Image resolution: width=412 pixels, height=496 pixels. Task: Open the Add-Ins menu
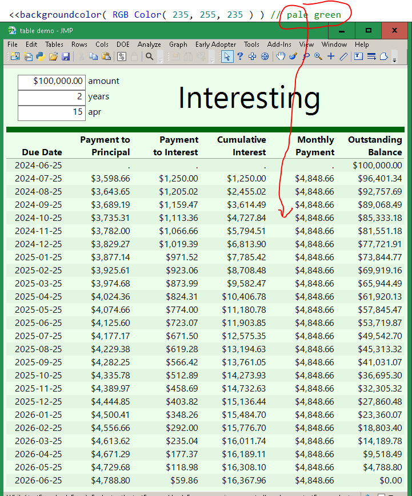279,45
